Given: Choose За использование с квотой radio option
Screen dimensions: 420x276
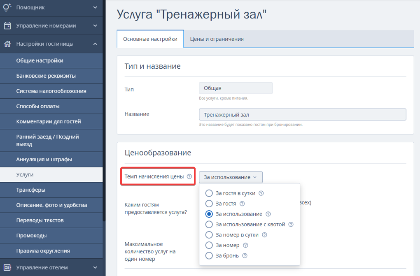Looking at the screenshot, I should tap(209, 224).
